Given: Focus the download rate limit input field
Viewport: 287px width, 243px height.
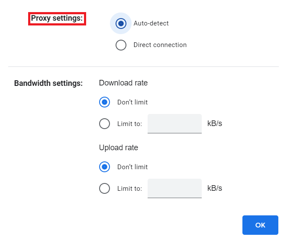Looking at the screenshot, I should (174, 124).
